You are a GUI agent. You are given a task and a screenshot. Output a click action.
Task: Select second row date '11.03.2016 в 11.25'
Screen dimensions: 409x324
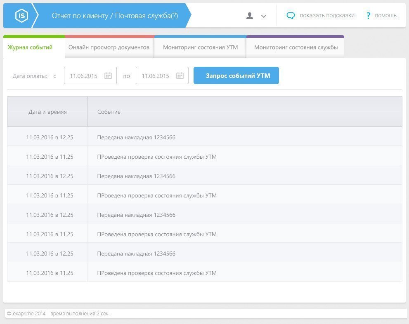click(50, 157)
